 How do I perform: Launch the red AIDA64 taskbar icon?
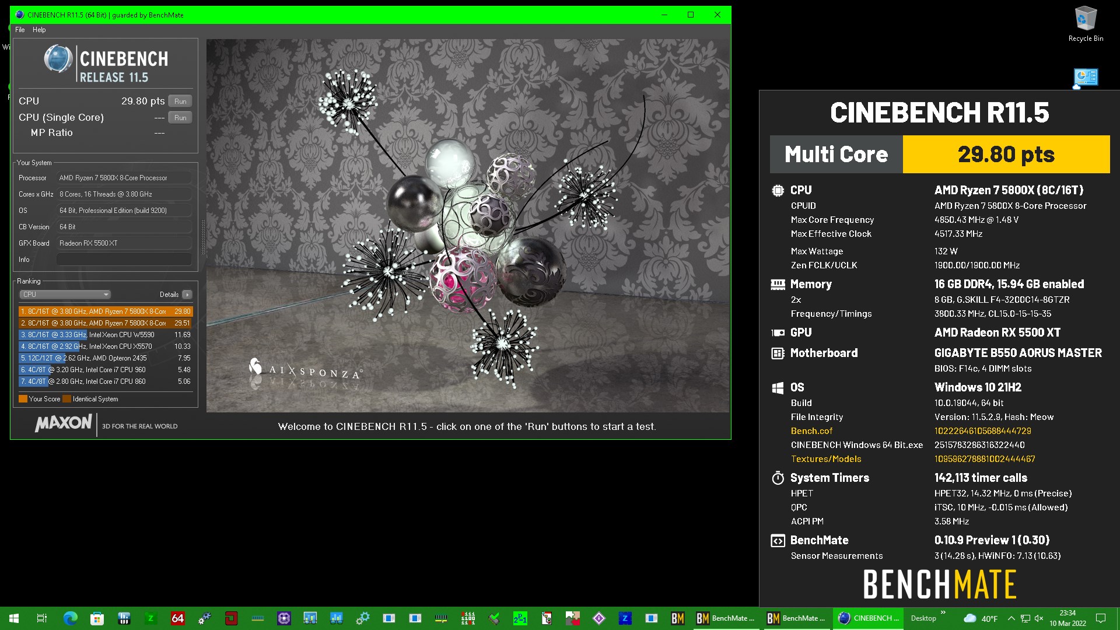[x=177, y=618]
